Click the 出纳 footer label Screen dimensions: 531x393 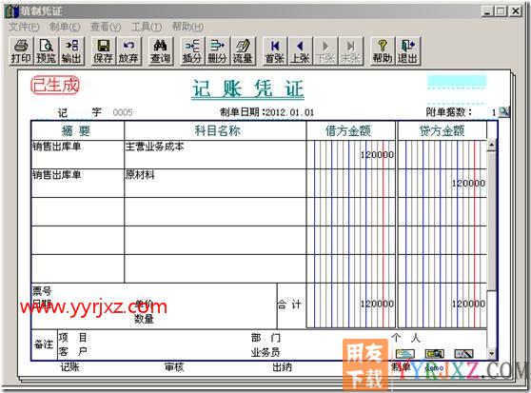click(x=283, y=367)
